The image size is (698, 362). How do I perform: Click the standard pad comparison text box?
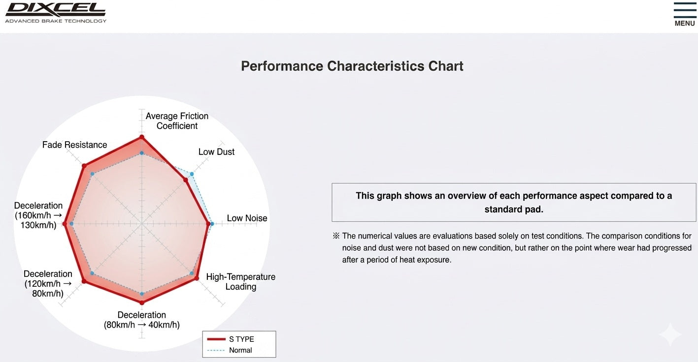514,202
